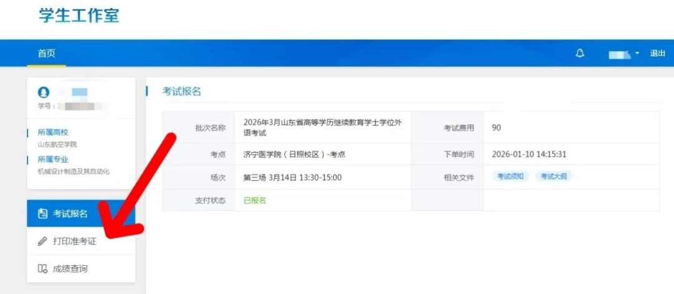This screenshot has height=294, width=674.
Task: Click the 学生工作室 site title
Action: 79,16
